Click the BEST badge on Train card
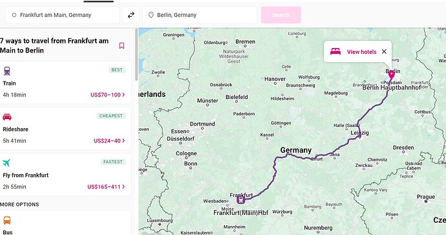The image size is (446, 235). (x=117, y=70)
